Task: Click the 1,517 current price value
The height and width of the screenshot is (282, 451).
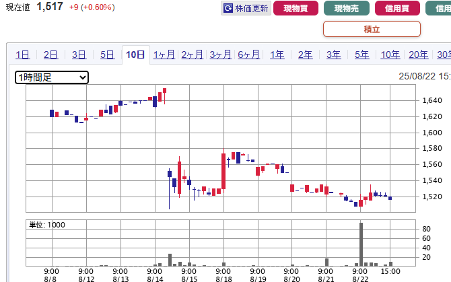Action: pos(50,6)
